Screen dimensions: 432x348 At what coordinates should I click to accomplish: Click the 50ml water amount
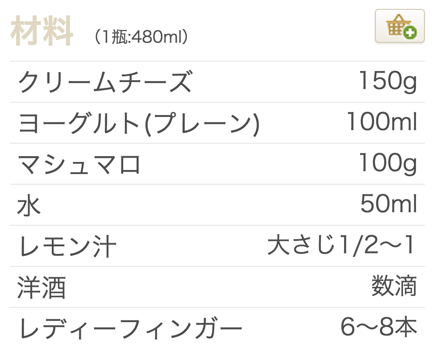[x=388, y=204]
